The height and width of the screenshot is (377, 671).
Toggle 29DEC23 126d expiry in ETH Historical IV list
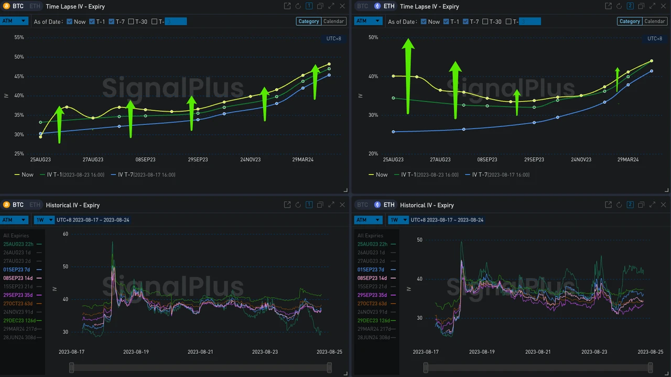click(x=377, y=320)
